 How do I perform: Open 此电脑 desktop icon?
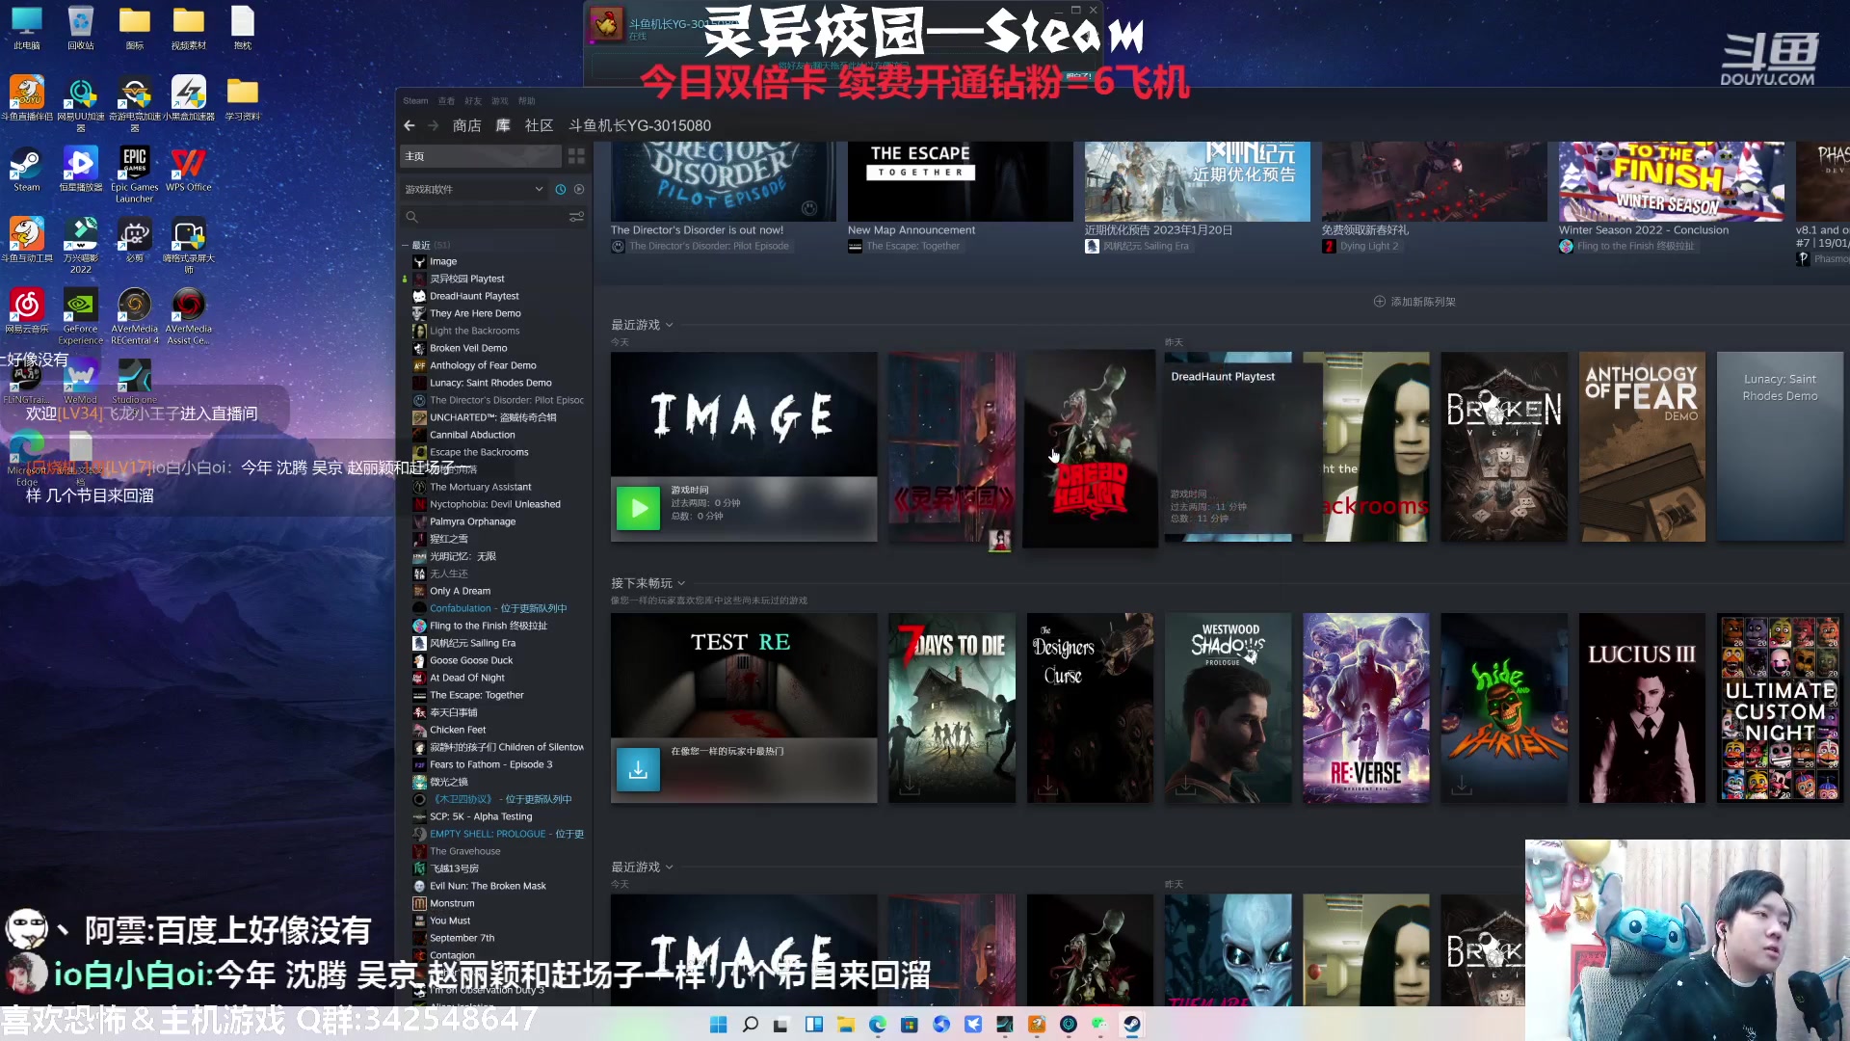[x=27, y=27]
